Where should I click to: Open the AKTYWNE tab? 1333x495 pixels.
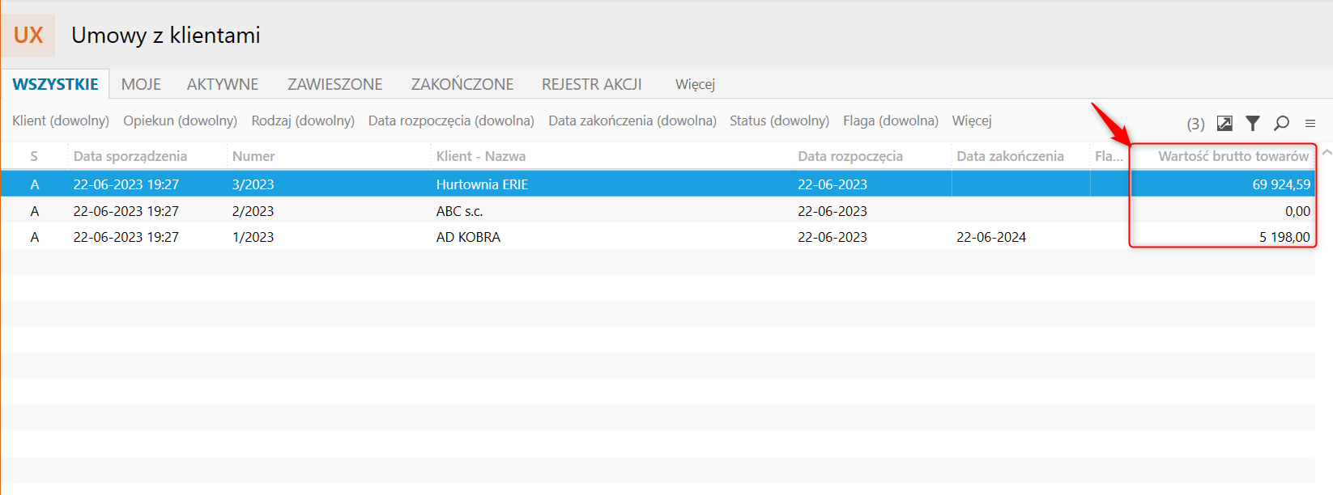coord(223,84)
